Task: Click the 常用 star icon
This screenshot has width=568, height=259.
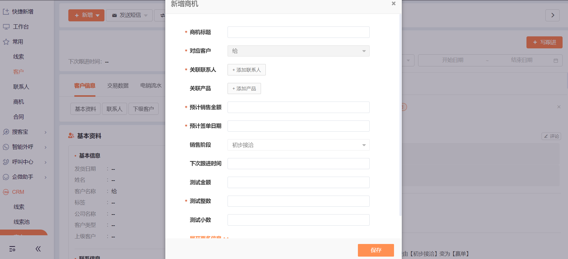Action: (x=6, y=42)
